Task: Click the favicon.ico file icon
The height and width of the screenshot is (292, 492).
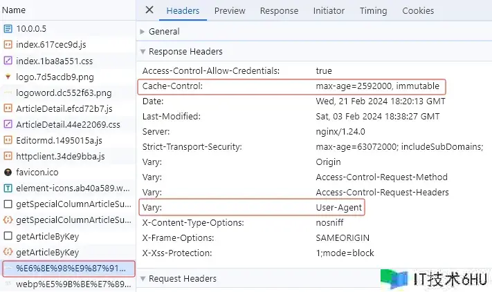Action: tap(8, 172)
